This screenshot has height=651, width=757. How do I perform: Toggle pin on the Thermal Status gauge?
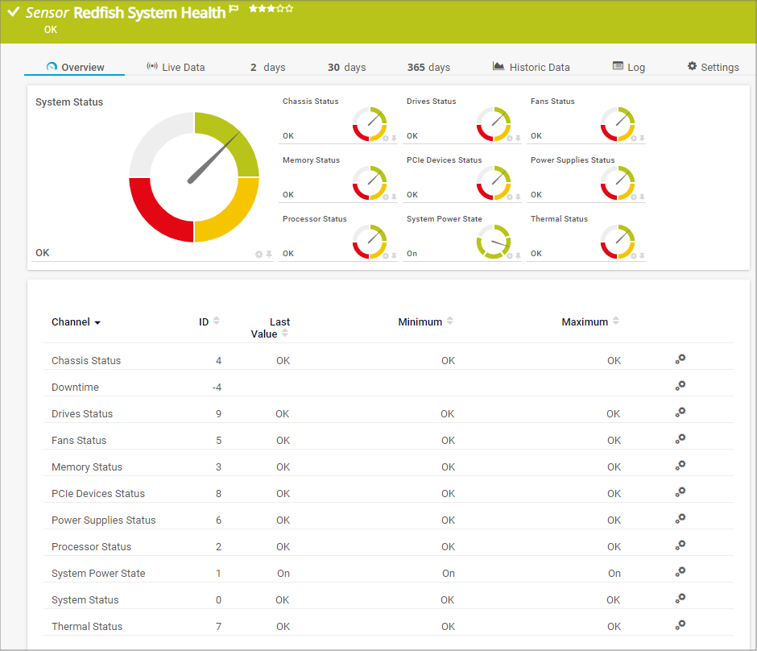(x=642, y=256)
